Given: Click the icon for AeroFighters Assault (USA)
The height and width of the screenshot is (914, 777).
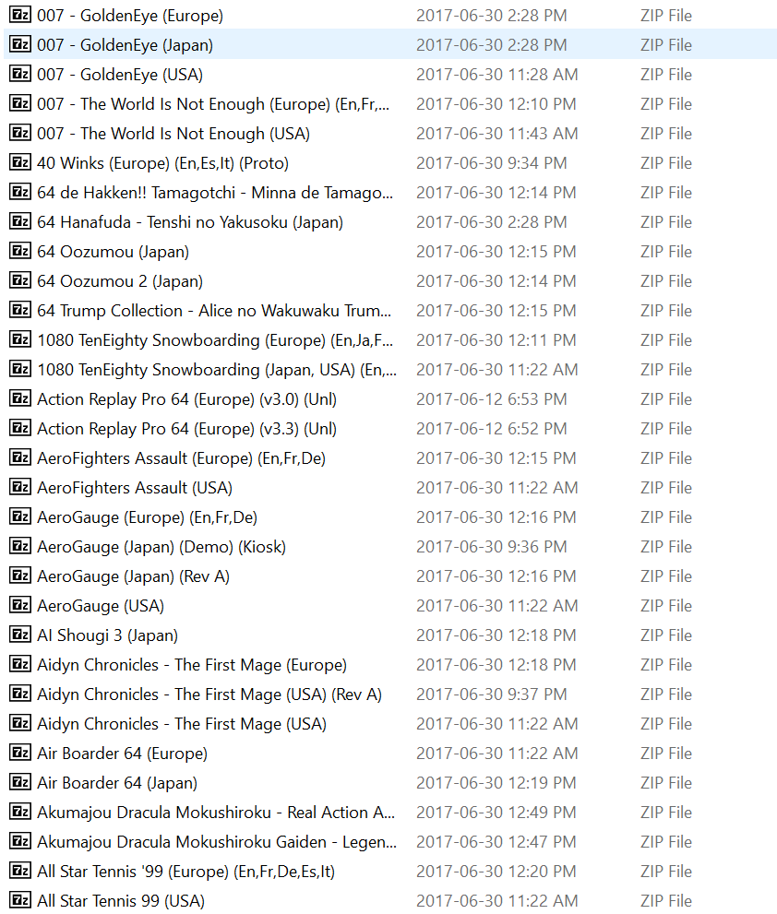Looking at the screenshot, I should (20, 487).
